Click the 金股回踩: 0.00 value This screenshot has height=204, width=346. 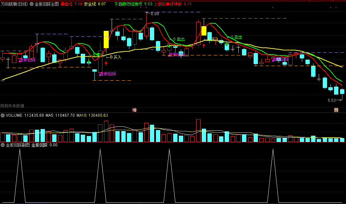pyautogui.click(x=44, y=145)
